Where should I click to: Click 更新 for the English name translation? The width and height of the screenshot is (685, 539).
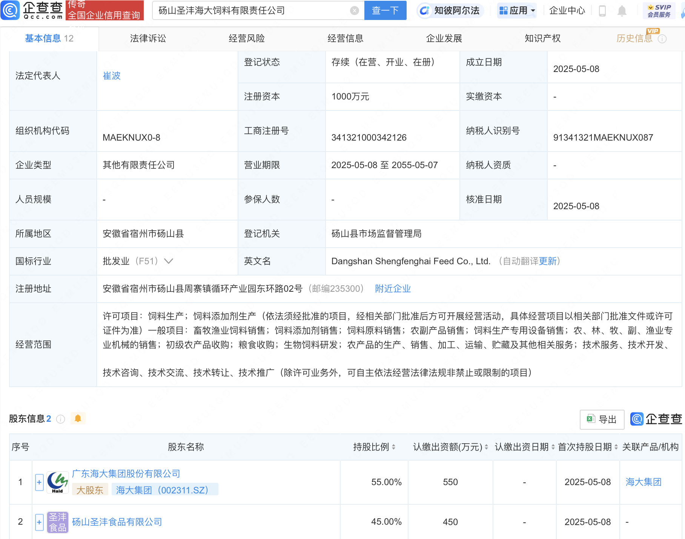[548, 261]
